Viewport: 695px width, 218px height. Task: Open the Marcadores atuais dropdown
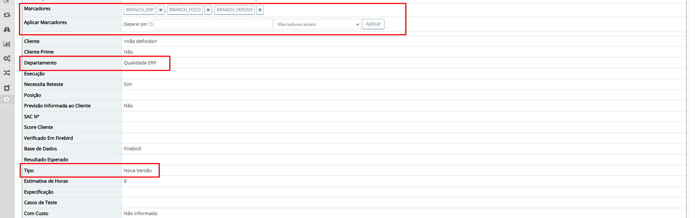pos(317,24)
